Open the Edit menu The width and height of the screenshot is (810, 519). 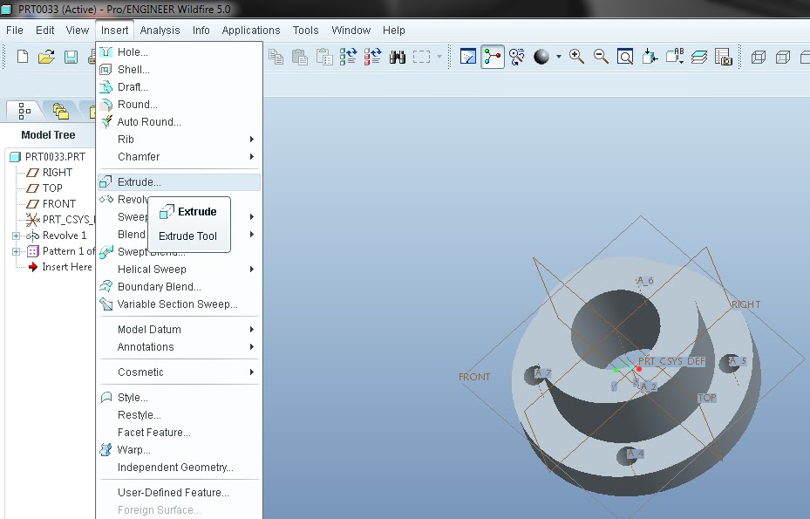click(x=45, y=30)
